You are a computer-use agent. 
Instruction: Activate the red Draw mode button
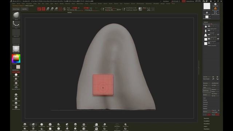(x=43, y=9)
